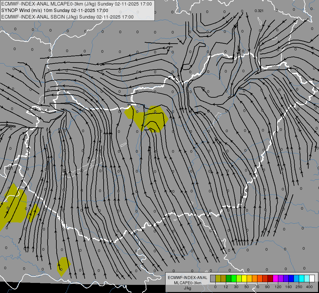Click the purple swatch after magenta

coord(281,278)
